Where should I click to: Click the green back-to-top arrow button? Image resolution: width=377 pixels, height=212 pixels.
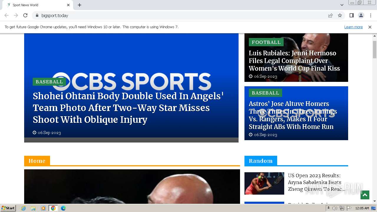click(365, 195)
